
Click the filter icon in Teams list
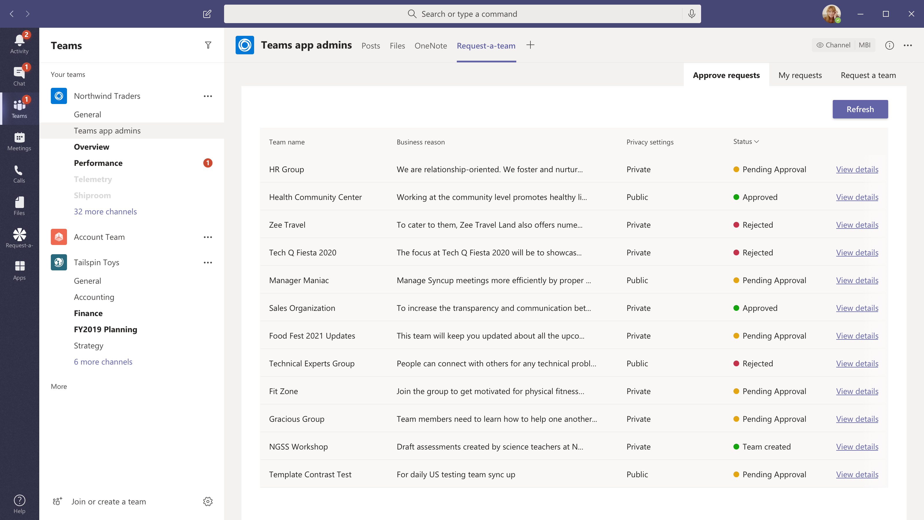208,45
